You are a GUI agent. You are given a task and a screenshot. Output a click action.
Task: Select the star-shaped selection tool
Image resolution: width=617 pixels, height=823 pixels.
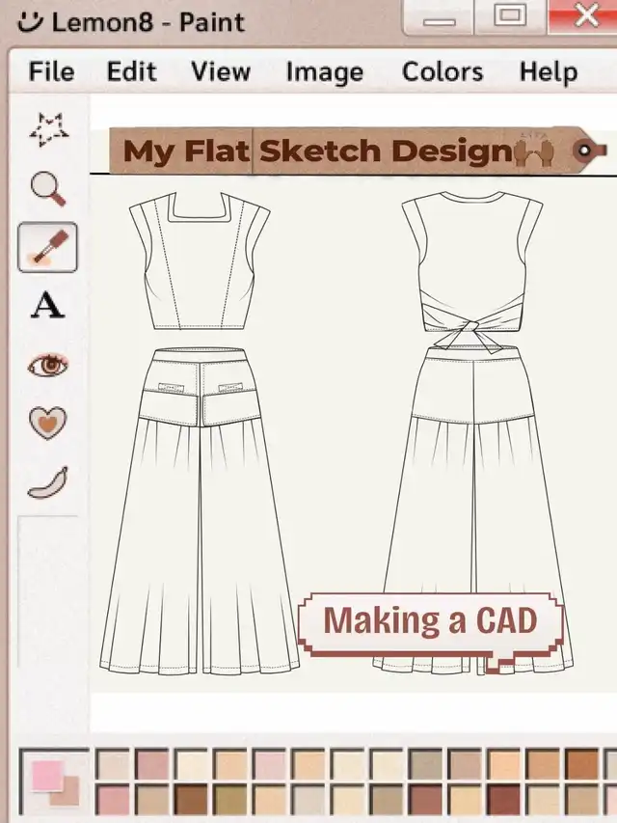48,129
